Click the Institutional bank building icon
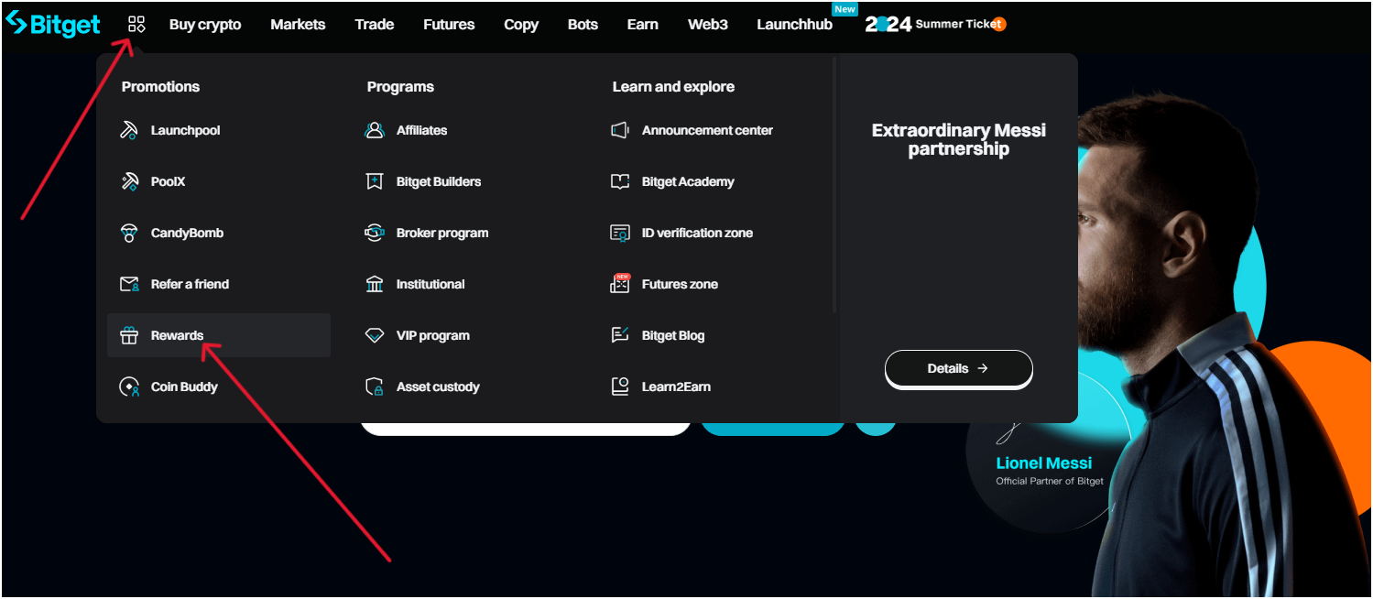The height and width of the screenshot is (599, 1373). click(x=374, y=284)
